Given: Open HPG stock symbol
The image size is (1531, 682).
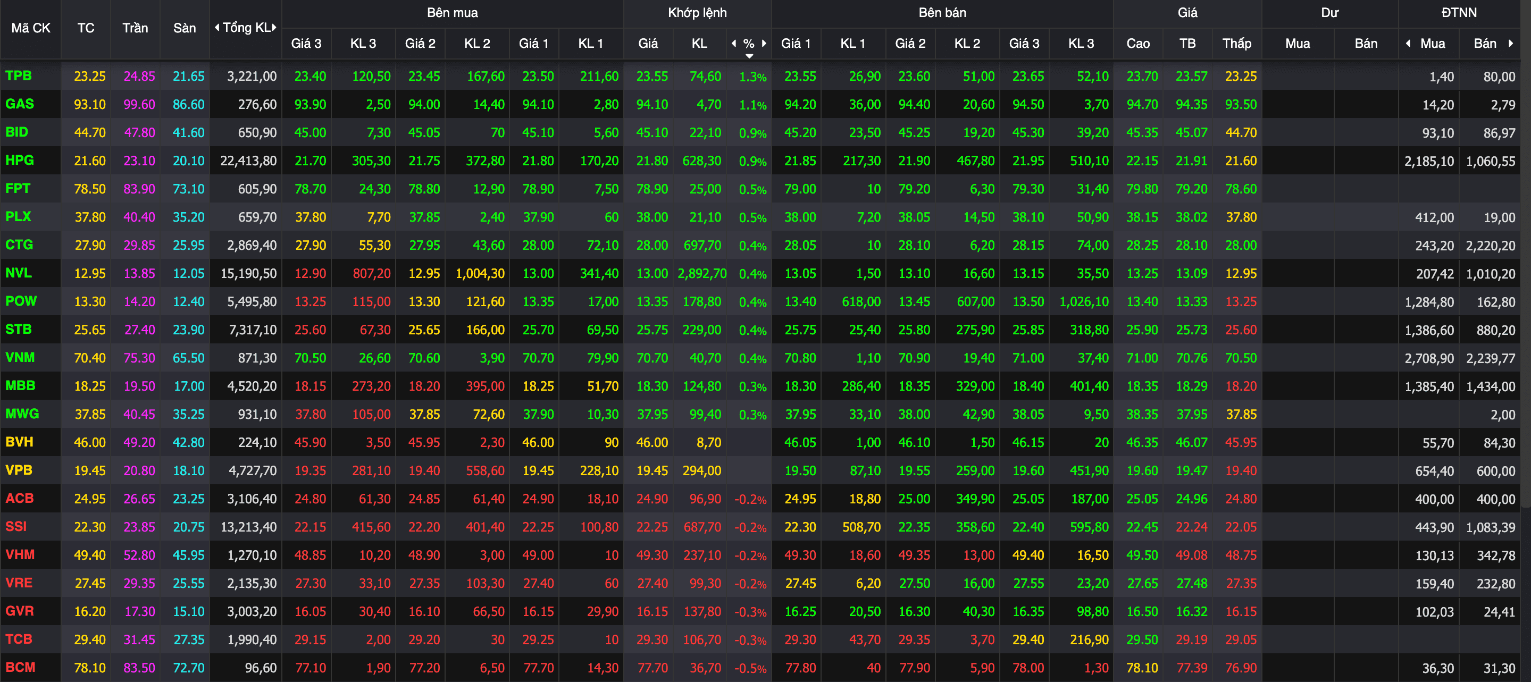Looking at the screenshot, I should pos(20,161).
